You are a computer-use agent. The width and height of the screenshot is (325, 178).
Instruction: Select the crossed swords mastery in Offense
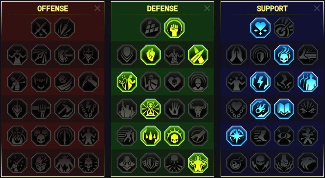pos(41,28)
